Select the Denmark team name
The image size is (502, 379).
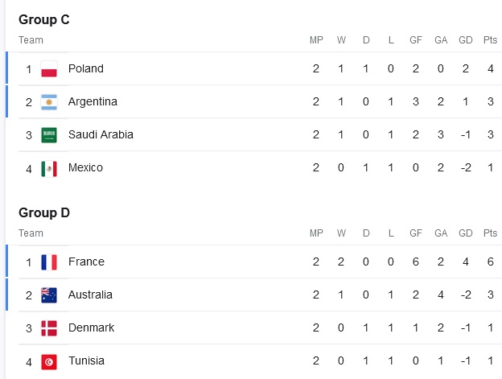point(91,328)
